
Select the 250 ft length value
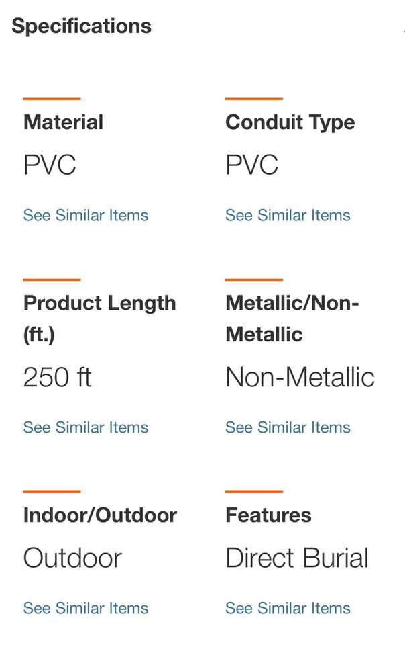pyautogui.click(x=57, y=378)
